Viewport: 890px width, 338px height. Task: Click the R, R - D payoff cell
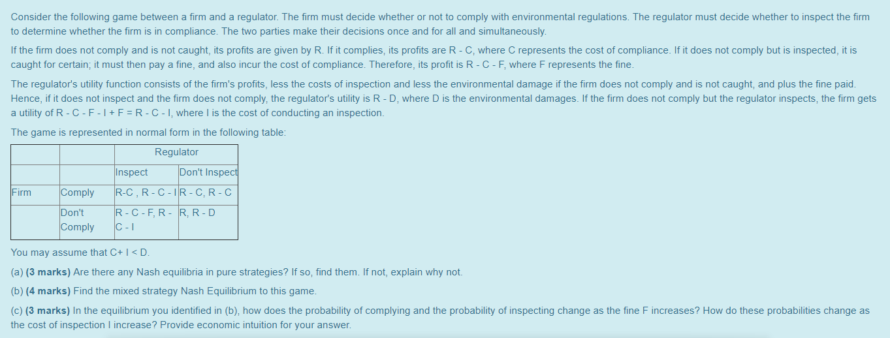tap(208, 220)
